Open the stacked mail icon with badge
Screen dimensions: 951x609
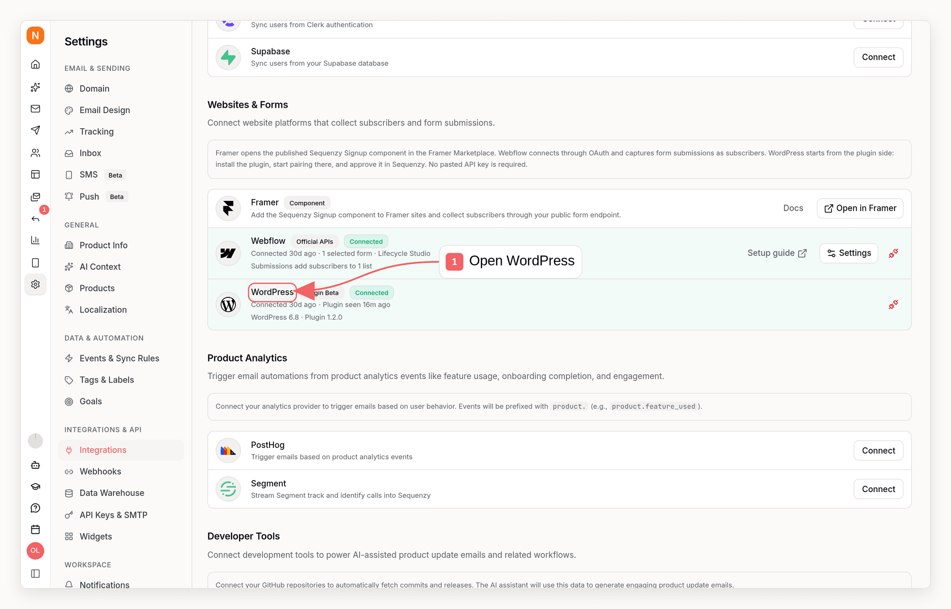pyautogui.click(x=35, y=197)
